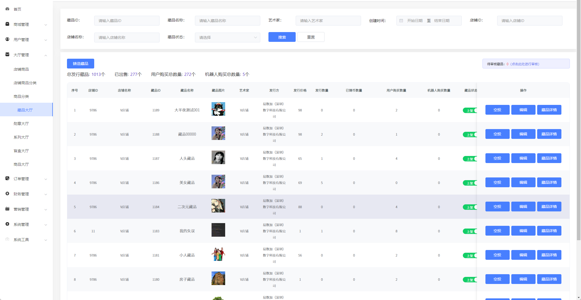Click 空投 for 大半夜测试001

[497, 110]
